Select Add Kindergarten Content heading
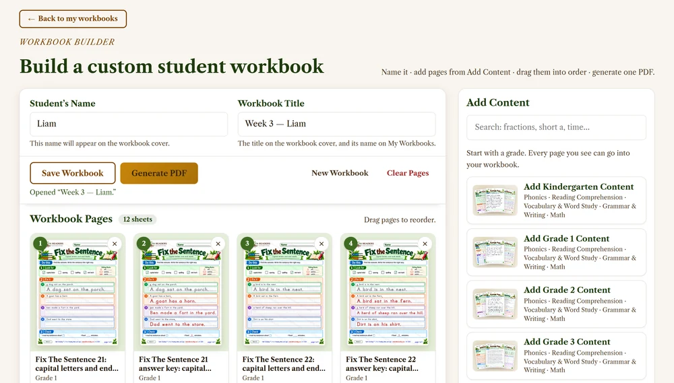The height and width of the screenshot is (383, 674). pos(578,186)
